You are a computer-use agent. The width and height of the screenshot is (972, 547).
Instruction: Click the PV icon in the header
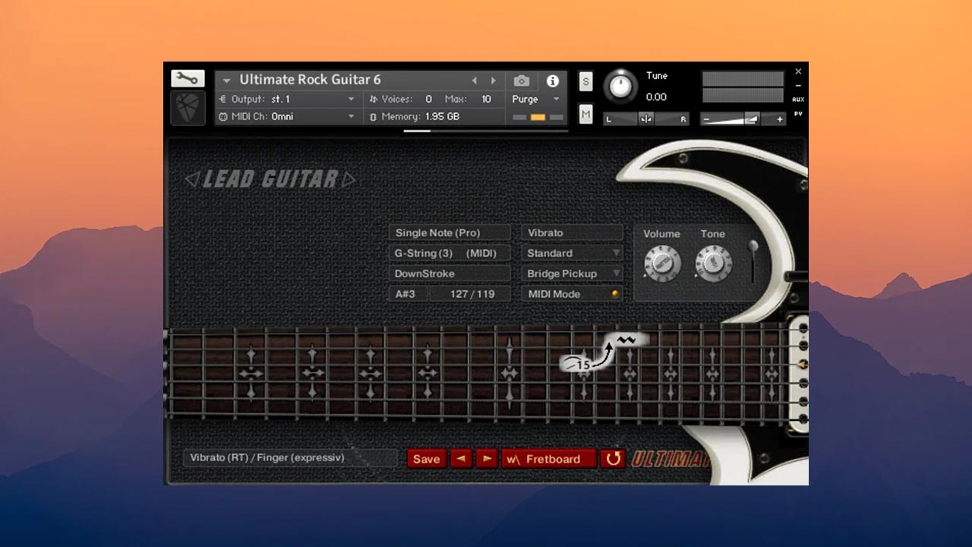(x=798, y=112)
